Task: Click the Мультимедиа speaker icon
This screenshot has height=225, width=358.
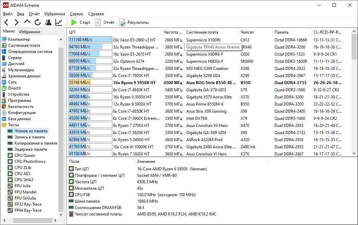Action: click(4, 70)
